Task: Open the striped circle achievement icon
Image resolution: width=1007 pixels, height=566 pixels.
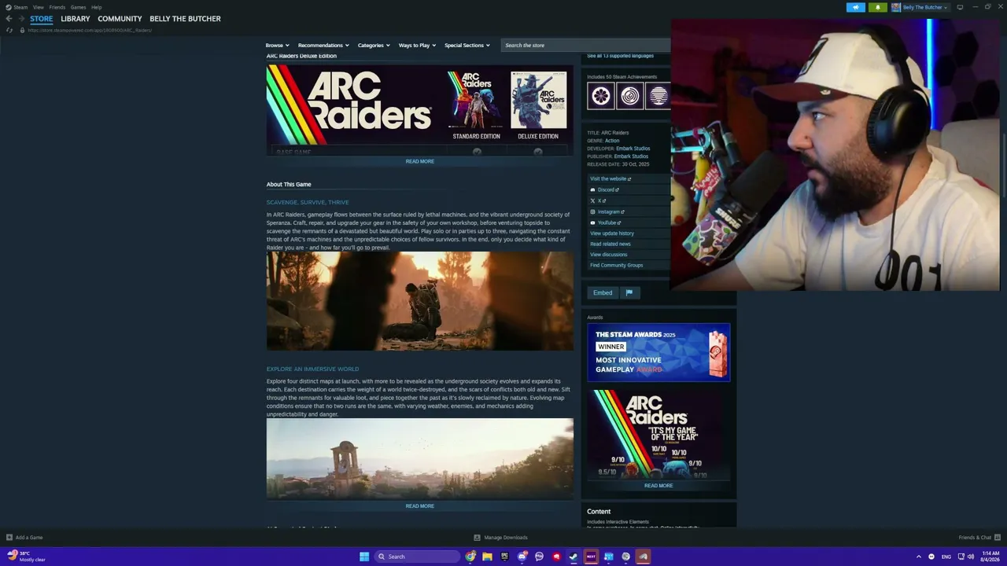Action: click(x=658, y=96)
